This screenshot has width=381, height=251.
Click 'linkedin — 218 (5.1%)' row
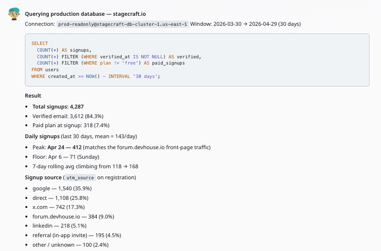tap(59, 226)
